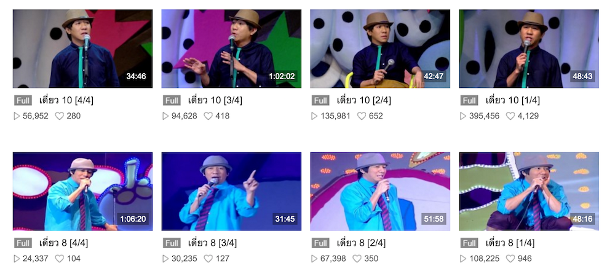Click the heart icon with 946 likes
Viewport: 615px width, 274px height.
coord(510,259)
